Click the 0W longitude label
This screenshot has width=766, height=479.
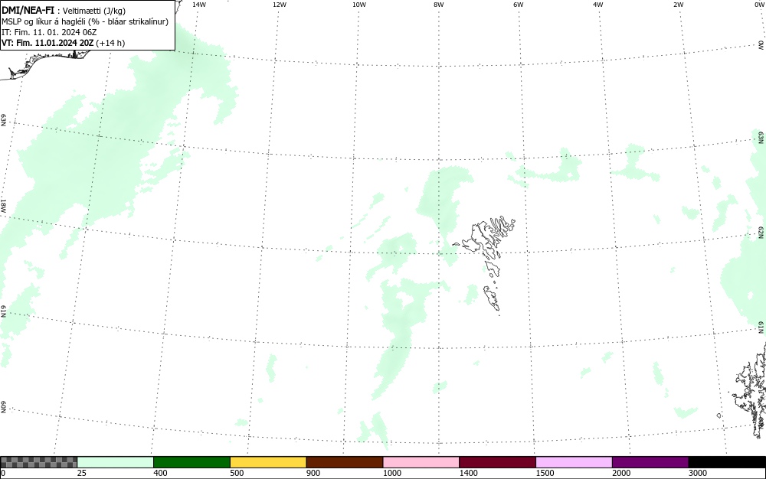(758, 5)
